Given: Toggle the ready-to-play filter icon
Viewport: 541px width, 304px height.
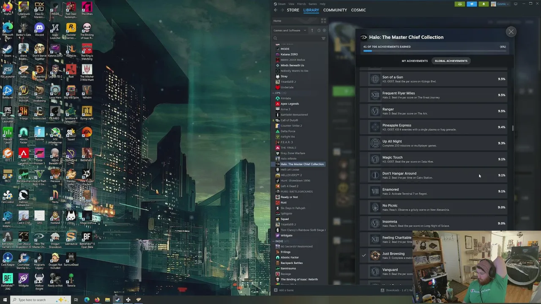Looking at the screenshot, I should [324, 30].
